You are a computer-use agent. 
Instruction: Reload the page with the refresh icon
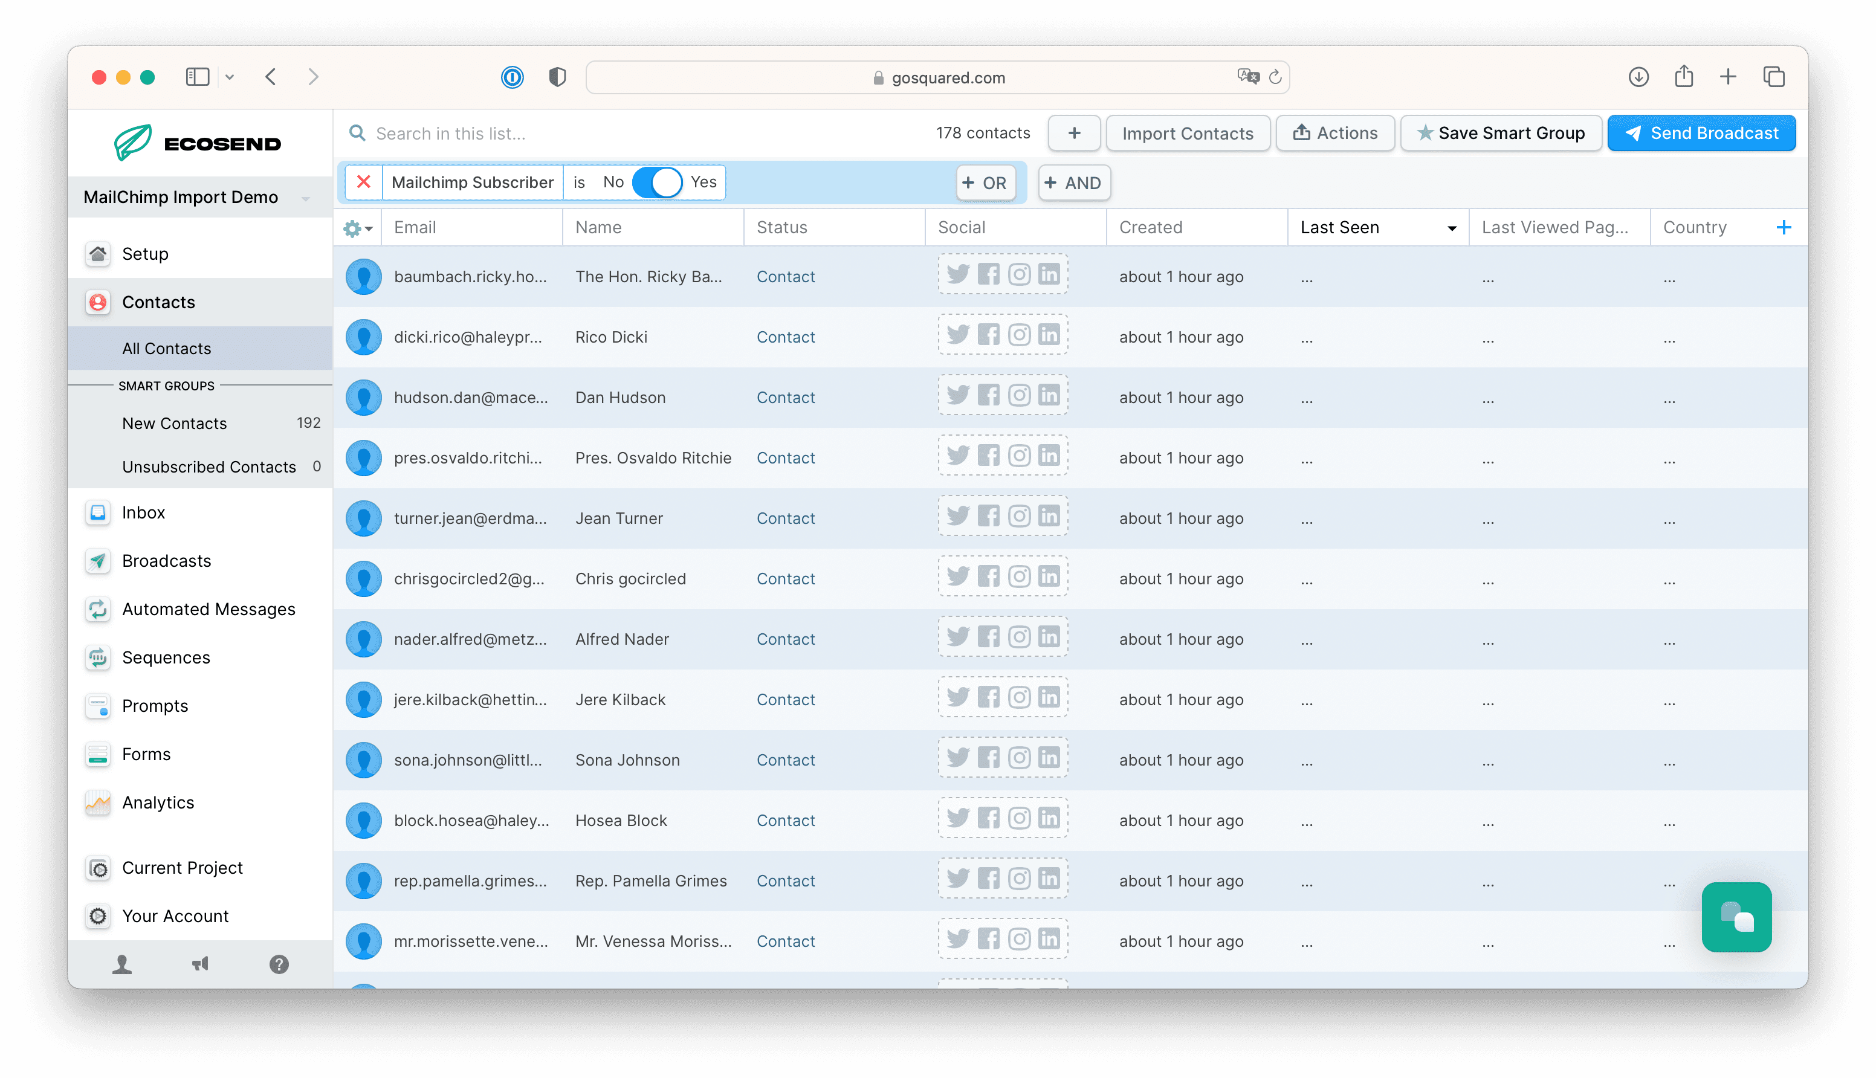point(1275,77)
